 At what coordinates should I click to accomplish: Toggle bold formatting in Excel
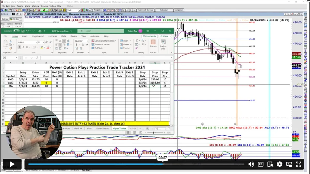[x=19, y=47]
